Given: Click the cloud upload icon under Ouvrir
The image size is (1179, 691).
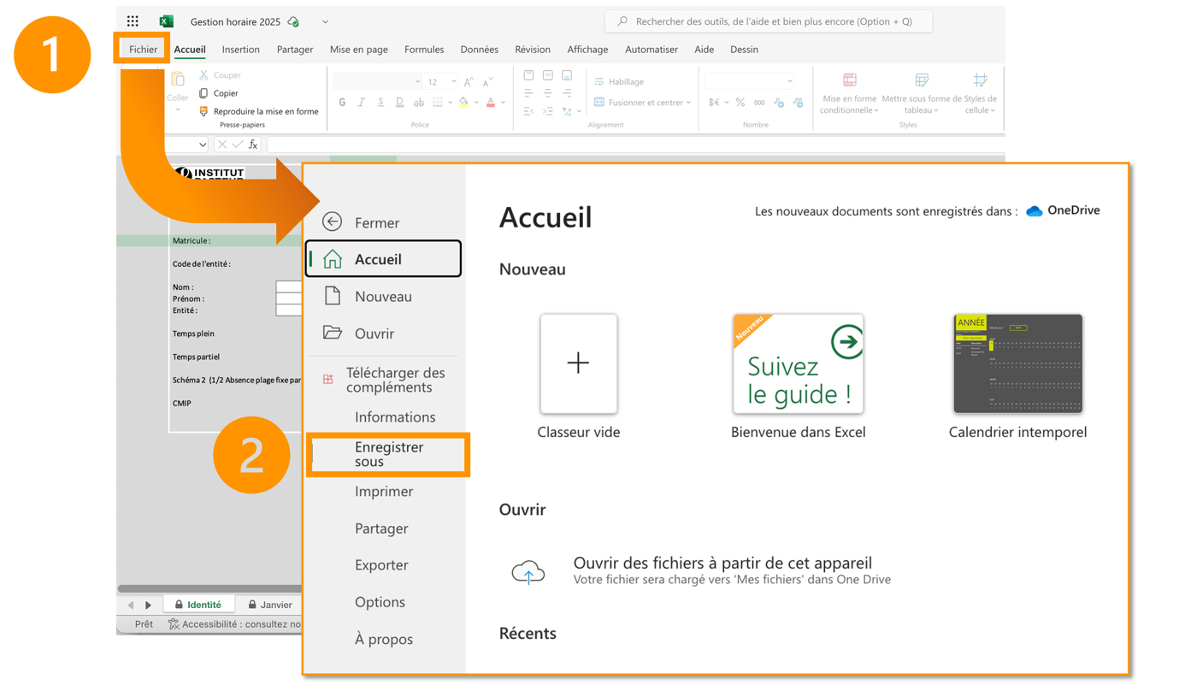Looking at the screenshot, I should (528, 571).
